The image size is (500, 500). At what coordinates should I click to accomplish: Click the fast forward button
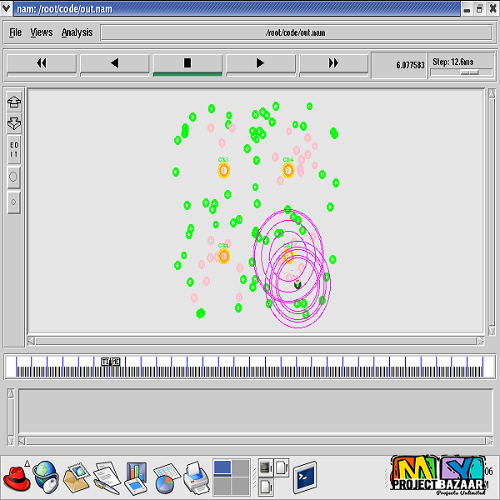(x=333, y=63)
